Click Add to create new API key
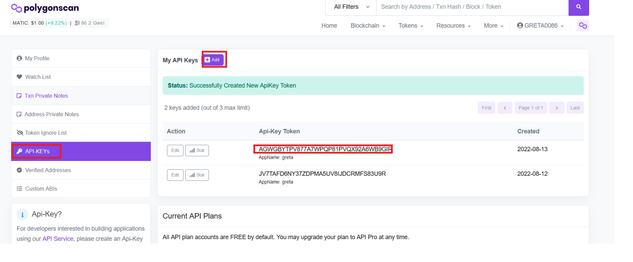 (213, 60)
